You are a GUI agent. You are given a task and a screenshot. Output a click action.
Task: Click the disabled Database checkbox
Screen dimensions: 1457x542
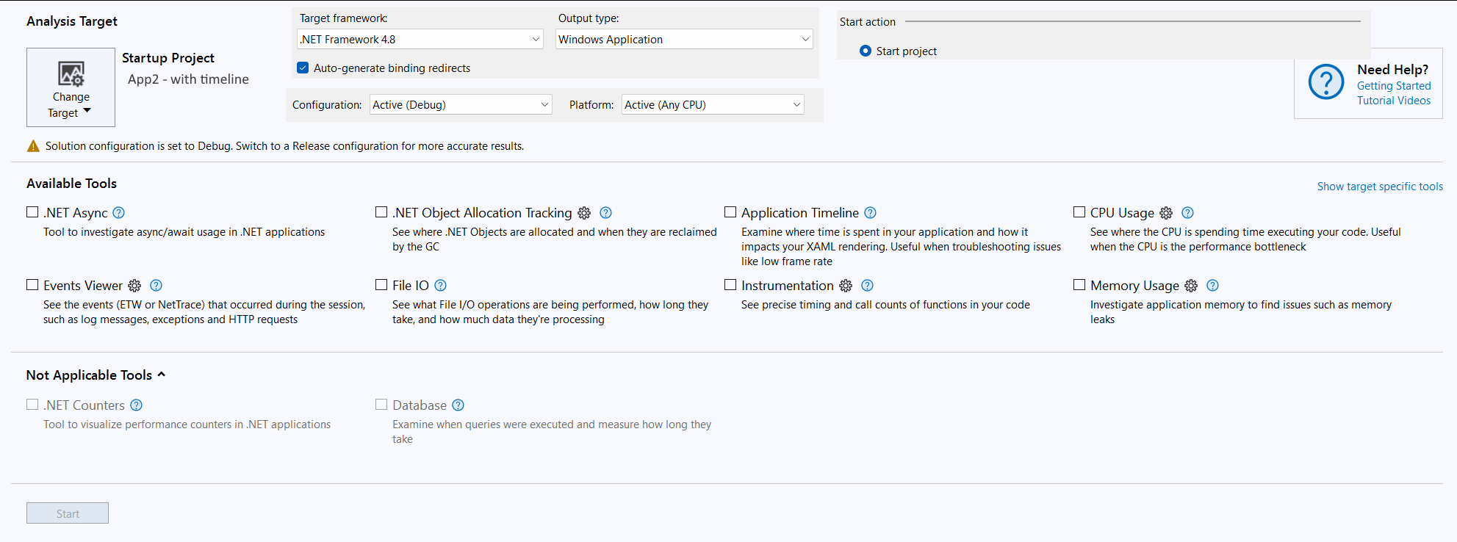point(381,405)
